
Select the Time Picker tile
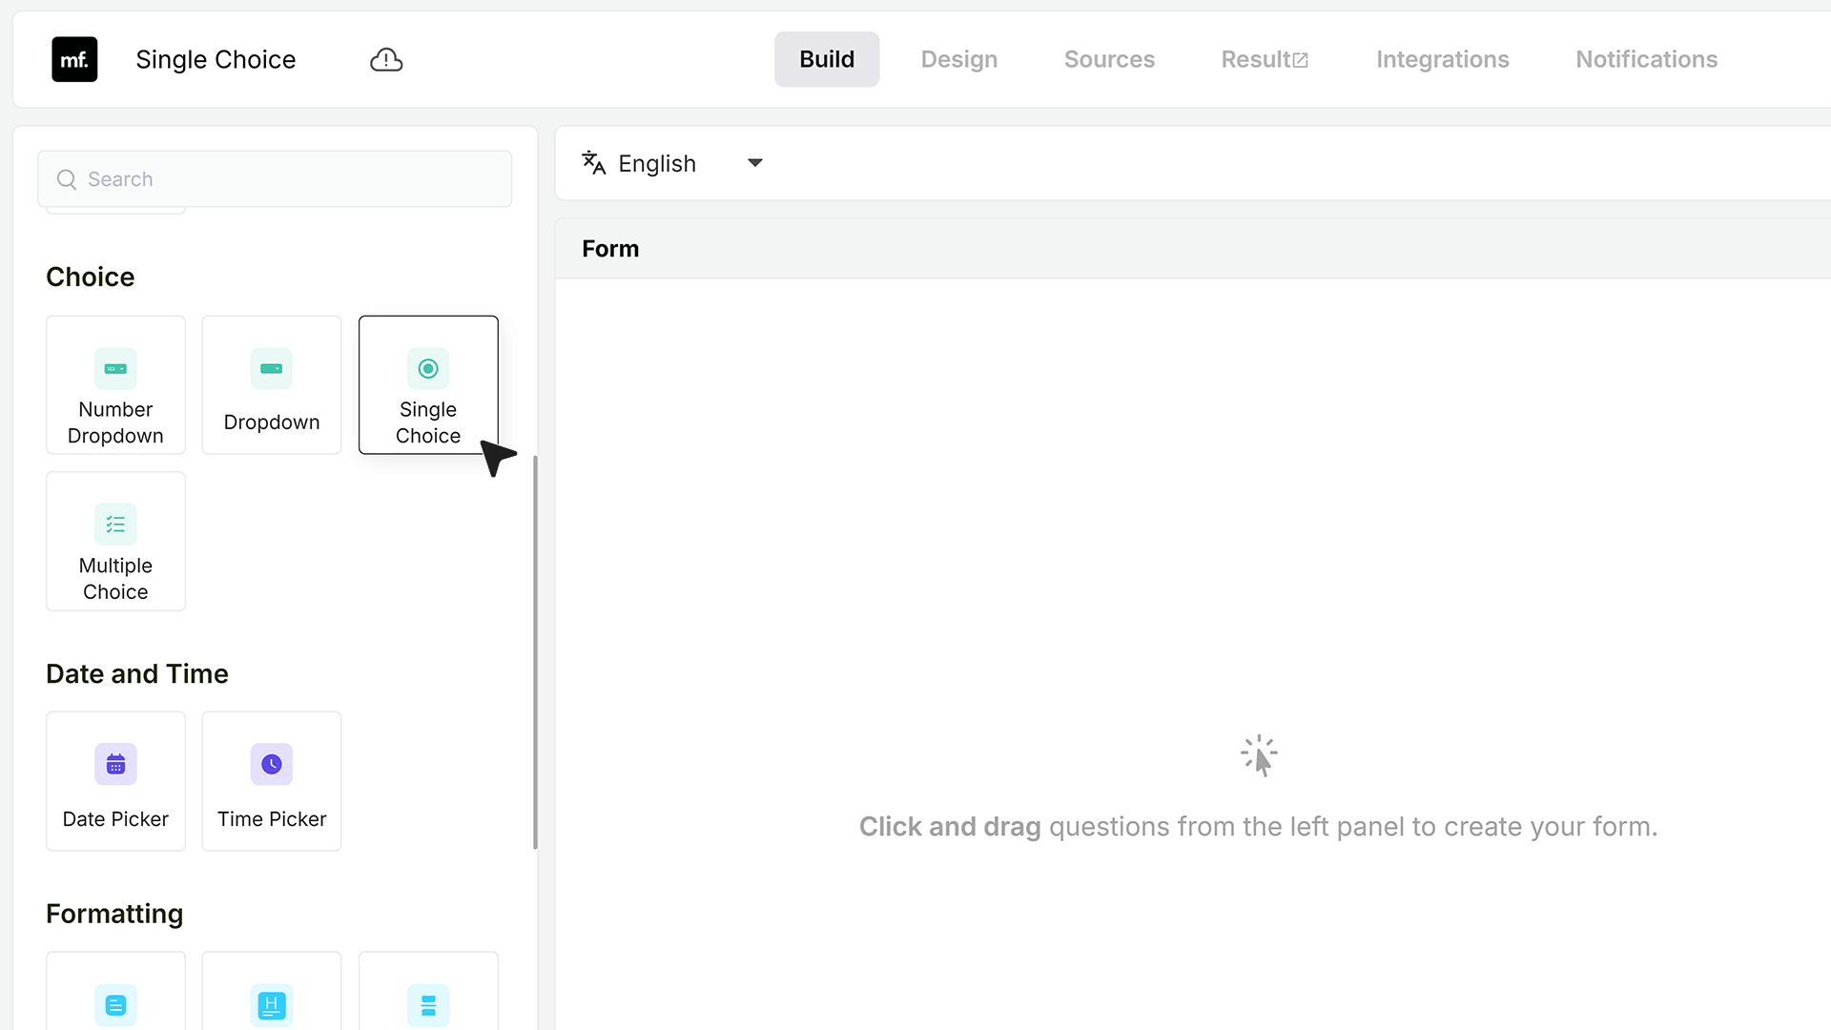pyautogui.click(x=272, y=781)
